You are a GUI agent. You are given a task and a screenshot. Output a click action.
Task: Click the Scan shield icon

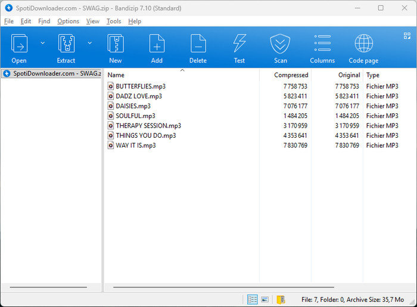(281, 44)
